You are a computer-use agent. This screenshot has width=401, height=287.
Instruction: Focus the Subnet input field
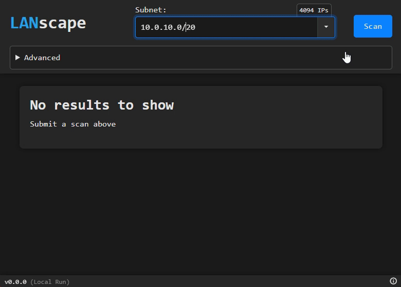(x=226, y=27)
